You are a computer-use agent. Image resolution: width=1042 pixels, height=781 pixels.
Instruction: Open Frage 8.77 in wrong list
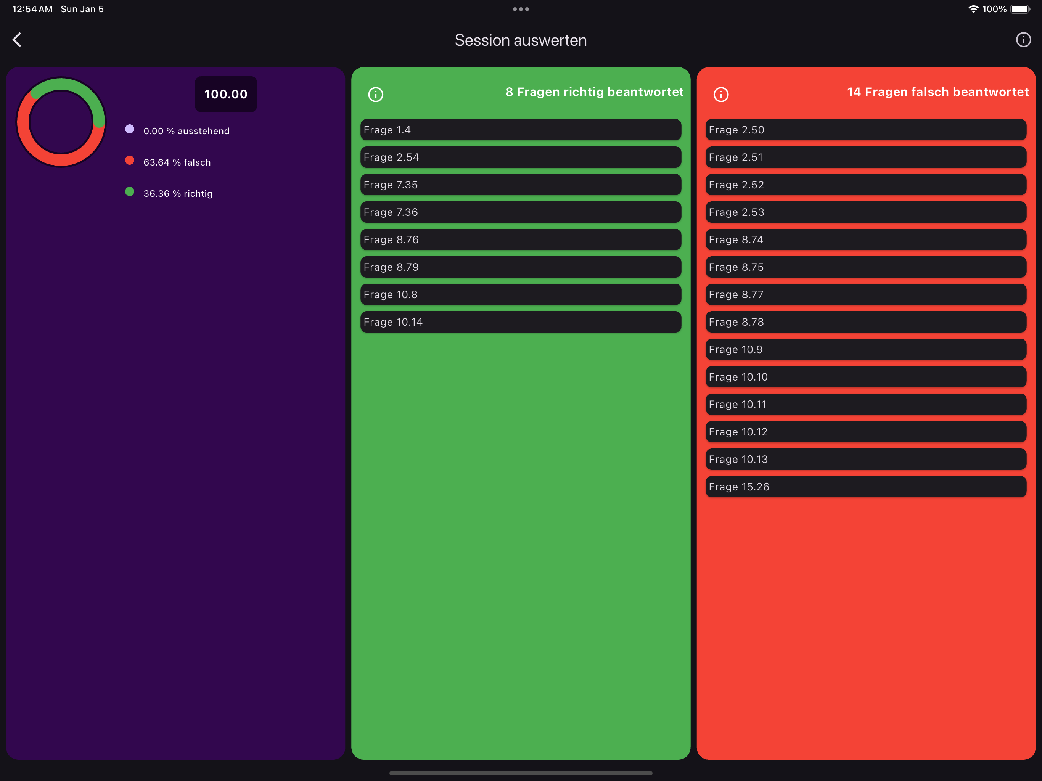[x=866, y=294]
